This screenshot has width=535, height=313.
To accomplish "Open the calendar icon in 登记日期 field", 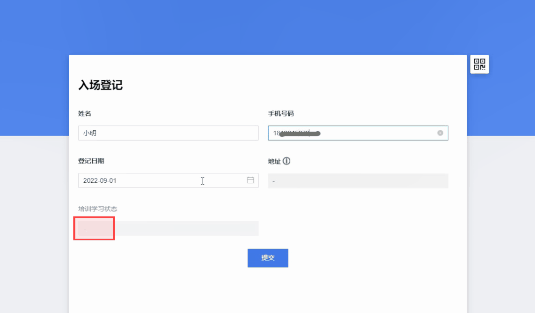I will coord(251,180).
